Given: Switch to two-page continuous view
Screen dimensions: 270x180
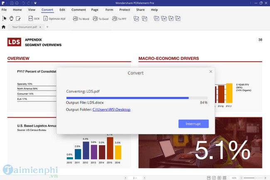Looking at the screenshot, I should pyautogui.click(x=225, y=178).
